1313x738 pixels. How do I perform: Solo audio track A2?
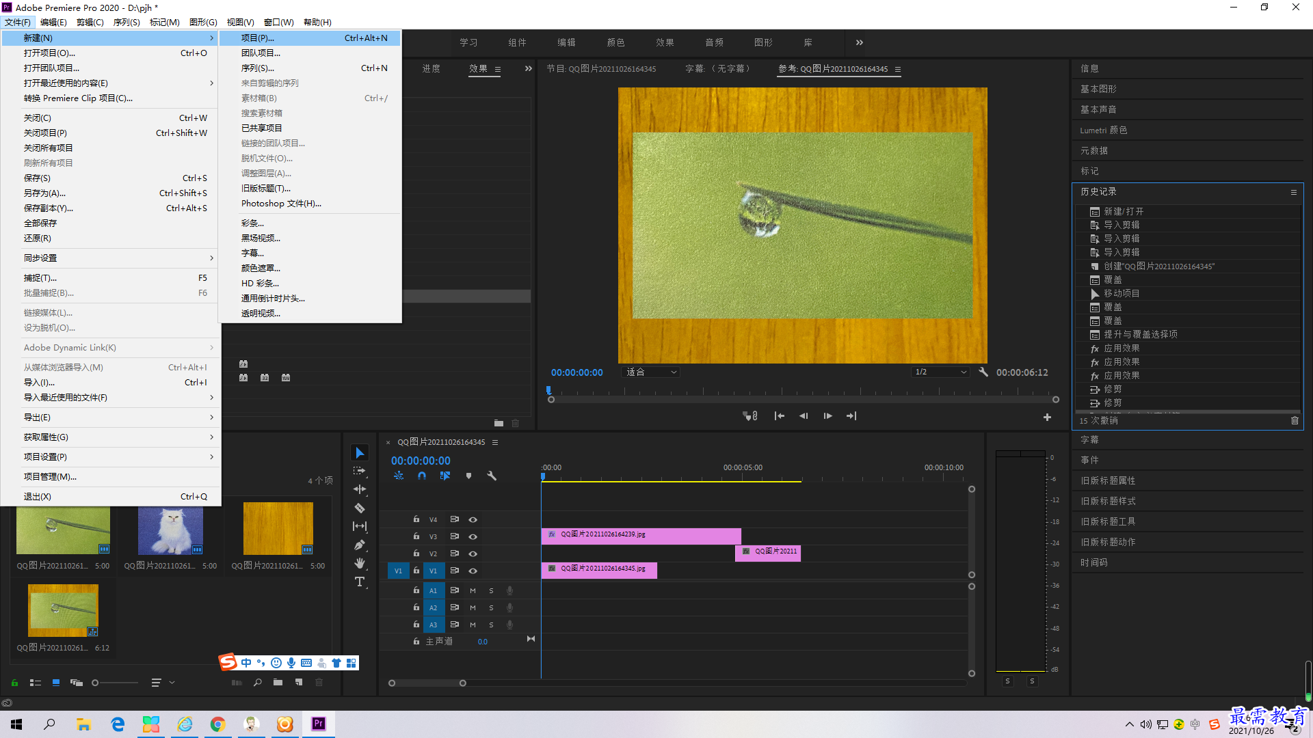tap(491, 607)
